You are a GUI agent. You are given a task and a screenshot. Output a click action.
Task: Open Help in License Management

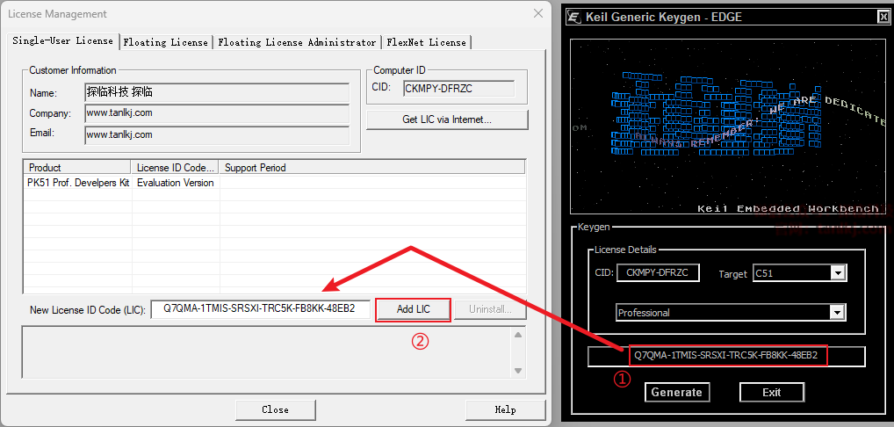tap(505, 409)
